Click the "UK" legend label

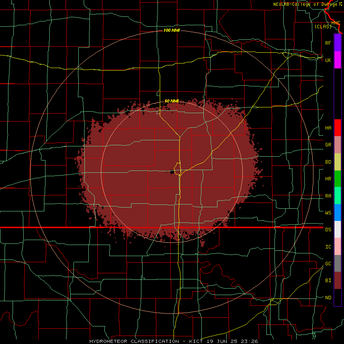point(328,60)
